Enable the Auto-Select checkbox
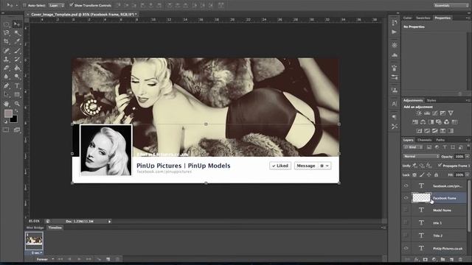Screen dimensions: 472x265 [24, 5]
